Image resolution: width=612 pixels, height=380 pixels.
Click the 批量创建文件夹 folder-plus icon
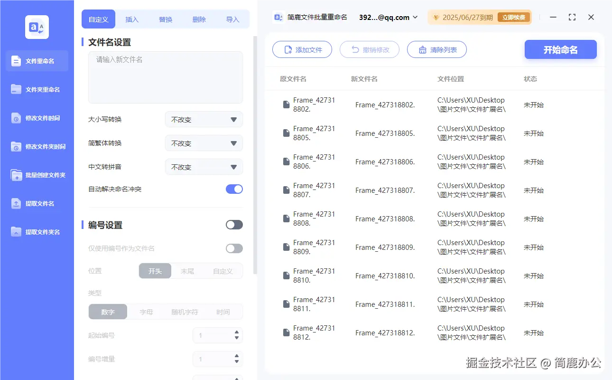(x=16, y=175)
